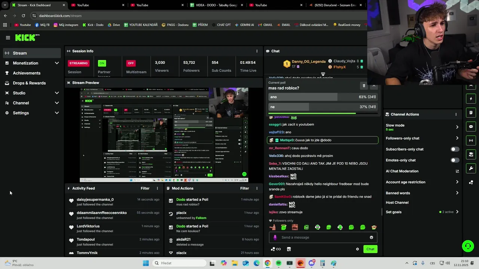
Task: Click the notes document sidebar icon
Action: click(471, 113)
